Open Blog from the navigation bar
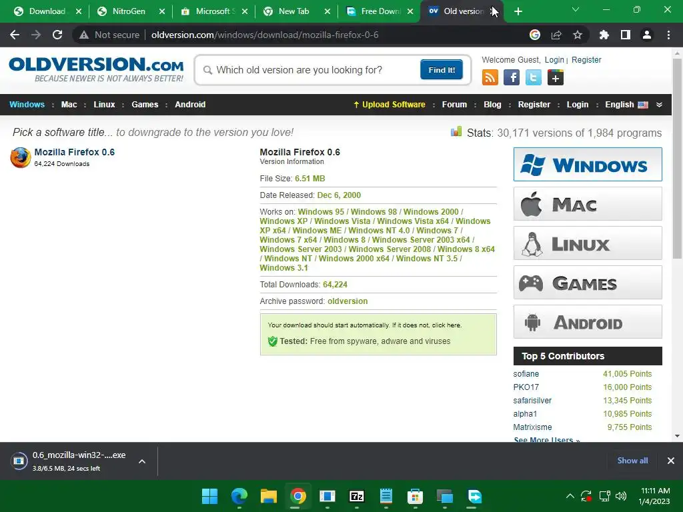Image resolution: width=683 pixels, height=512 pixels. (x=492, y=105)
